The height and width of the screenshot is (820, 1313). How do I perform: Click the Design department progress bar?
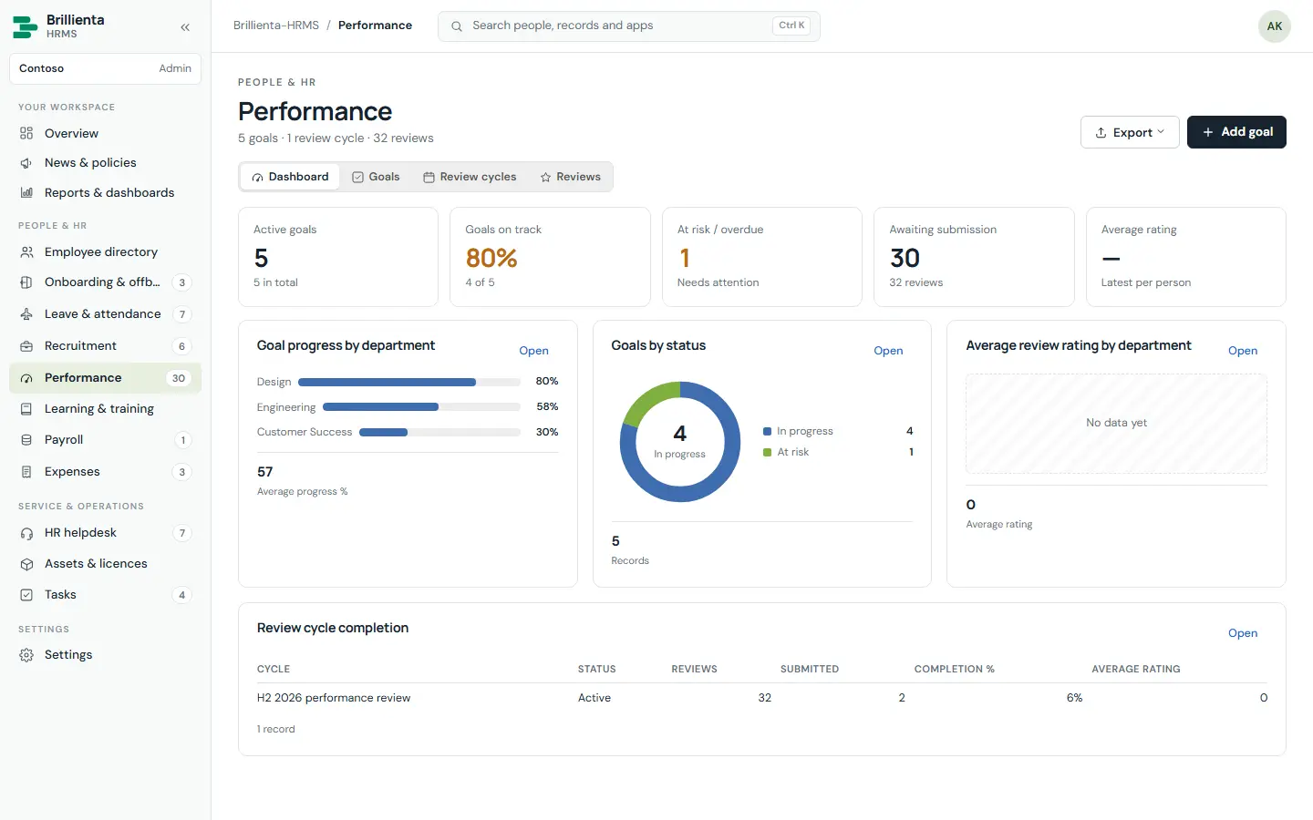pos(409,382)
